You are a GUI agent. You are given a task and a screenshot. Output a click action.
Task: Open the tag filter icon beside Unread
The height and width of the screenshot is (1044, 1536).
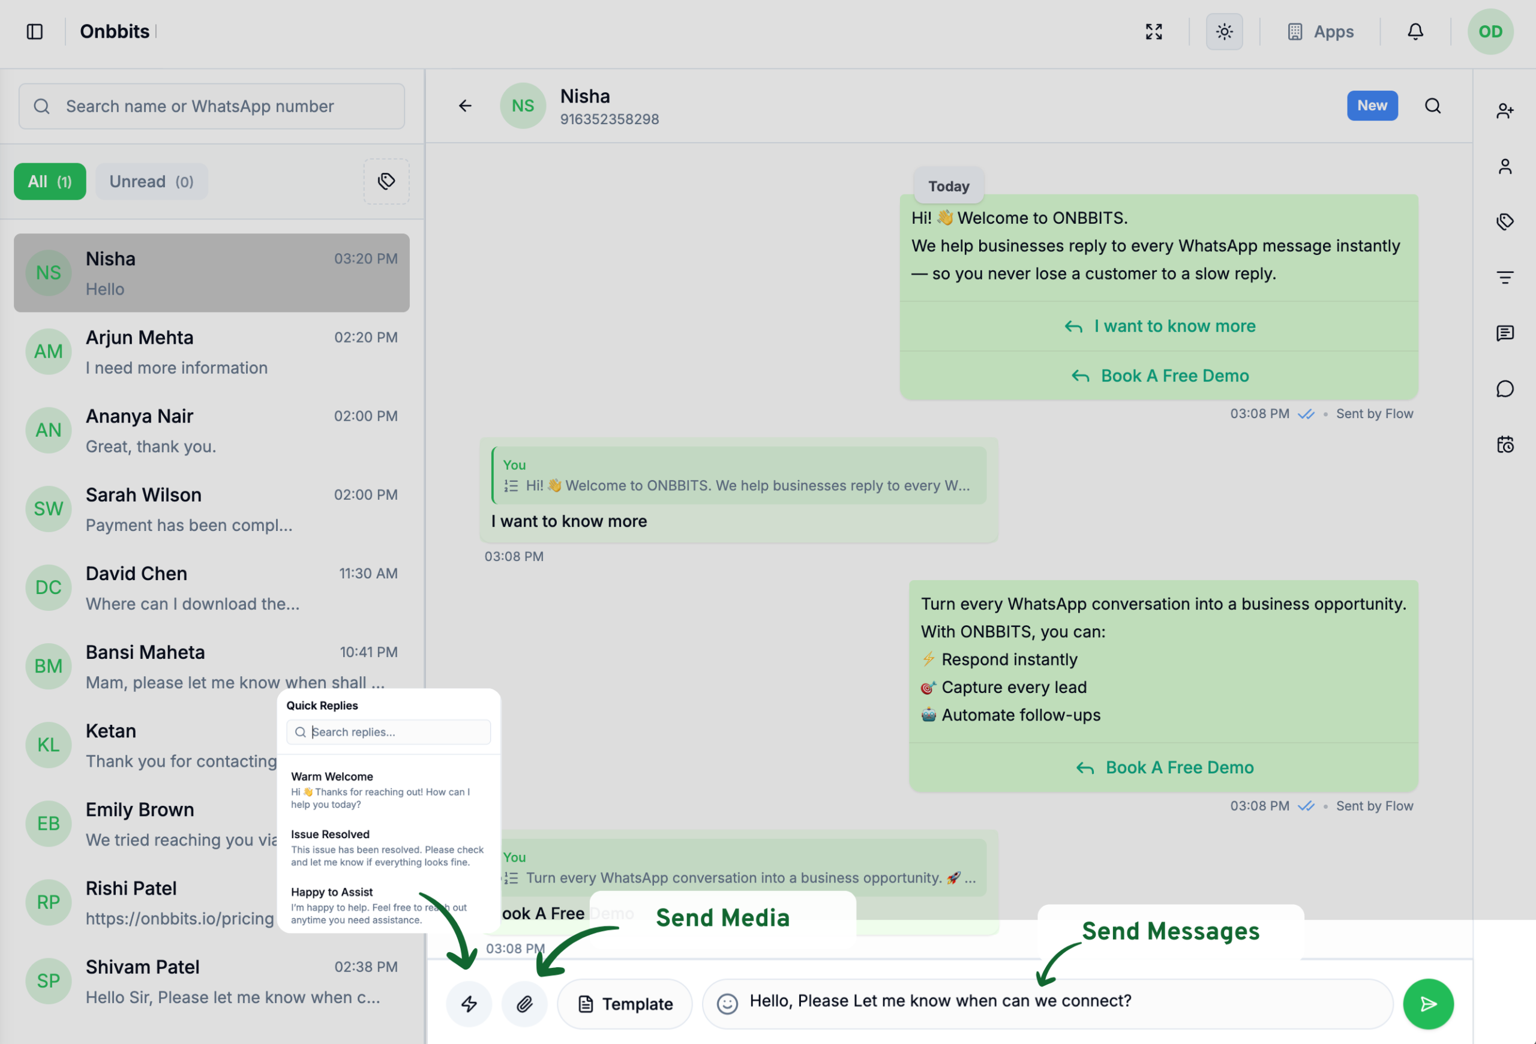point(386,181)
